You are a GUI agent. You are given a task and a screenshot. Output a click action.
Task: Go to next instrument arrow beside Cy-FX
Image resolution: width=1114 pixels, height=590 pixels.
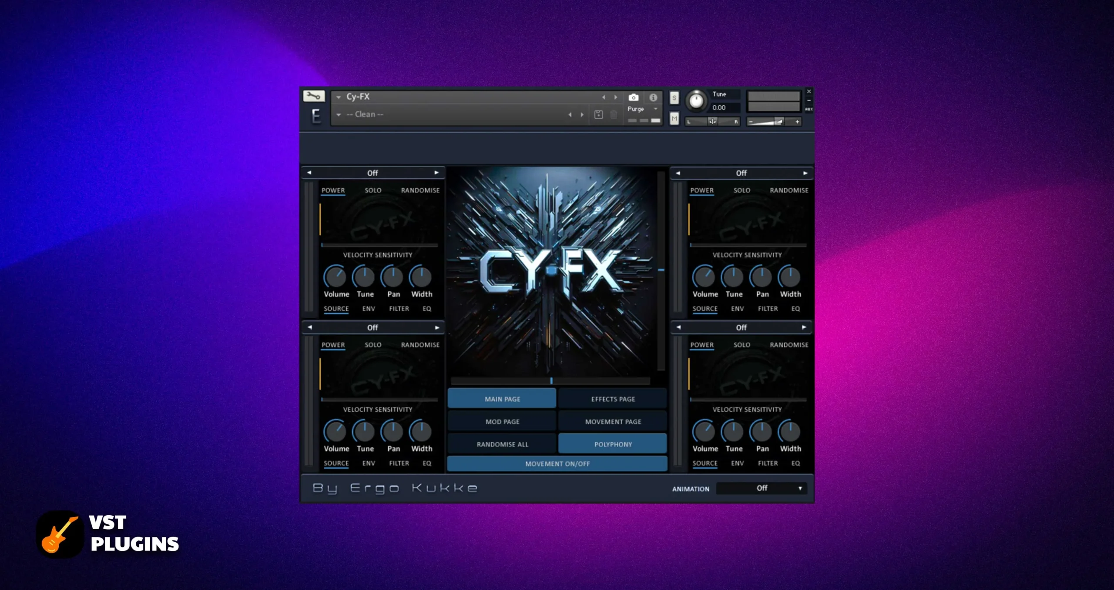(x=616, y=97)
